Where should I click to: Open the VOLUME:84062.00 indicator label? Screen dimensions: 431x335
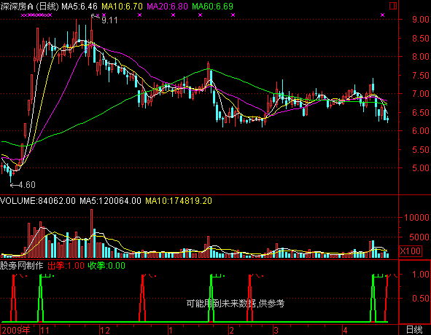coord(38,201)
